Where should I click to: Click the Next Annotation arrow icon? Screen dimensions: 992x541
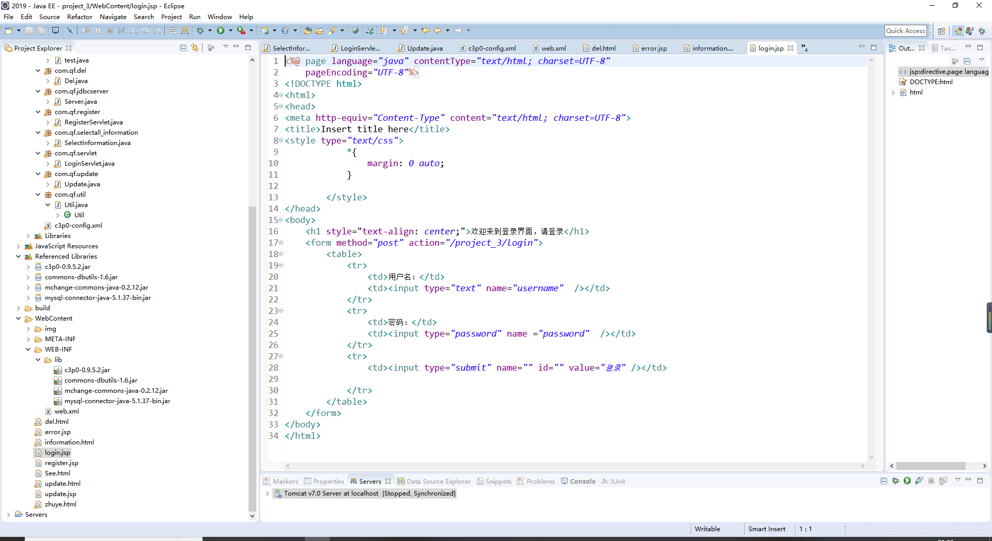click(x=383, y=30)
